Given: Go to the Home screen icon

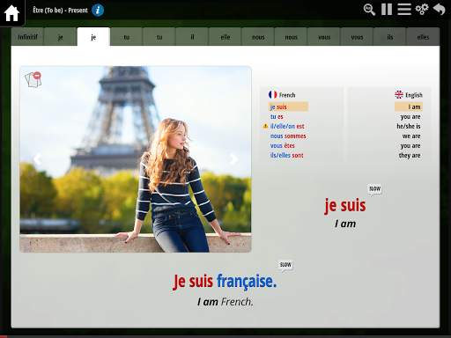Looking at the screenshot, I should click(11, 12).
